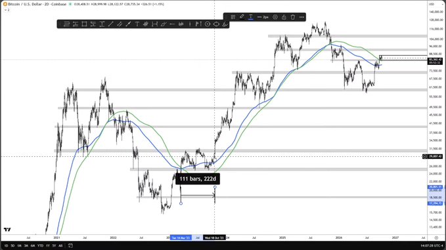
Task: Set time range to All
Action: [x=60, y=245]
